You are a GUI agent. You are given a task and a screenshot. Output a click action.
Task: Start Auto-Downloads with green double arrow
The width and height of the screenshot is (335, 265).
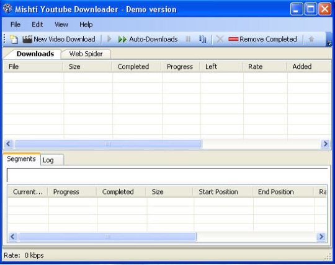tap(148, 39)
